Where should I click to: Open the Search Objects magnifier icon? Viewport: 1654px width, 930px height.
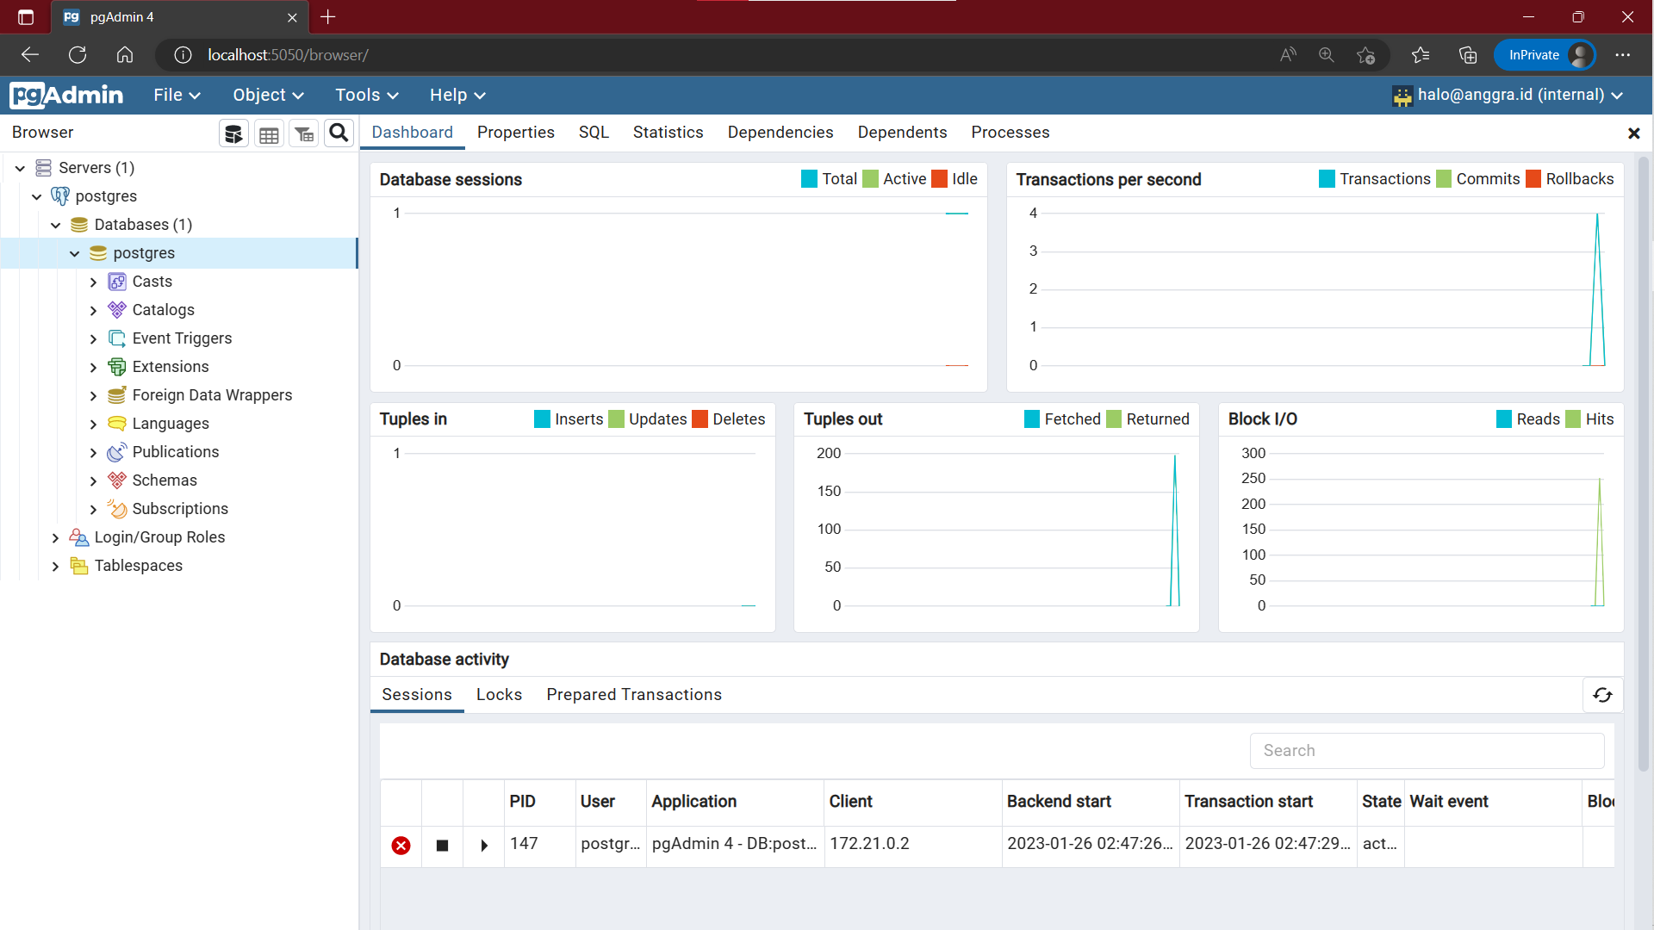[x=339, y=133]
